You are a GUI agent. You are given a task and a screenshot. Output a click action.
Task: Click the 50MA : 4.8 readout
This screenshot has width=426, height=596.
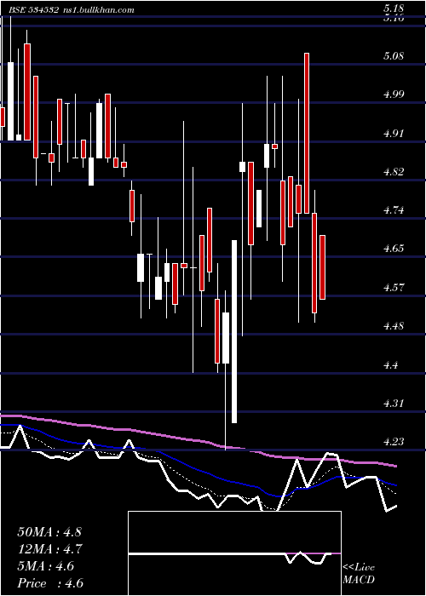[x=49, y=532]
